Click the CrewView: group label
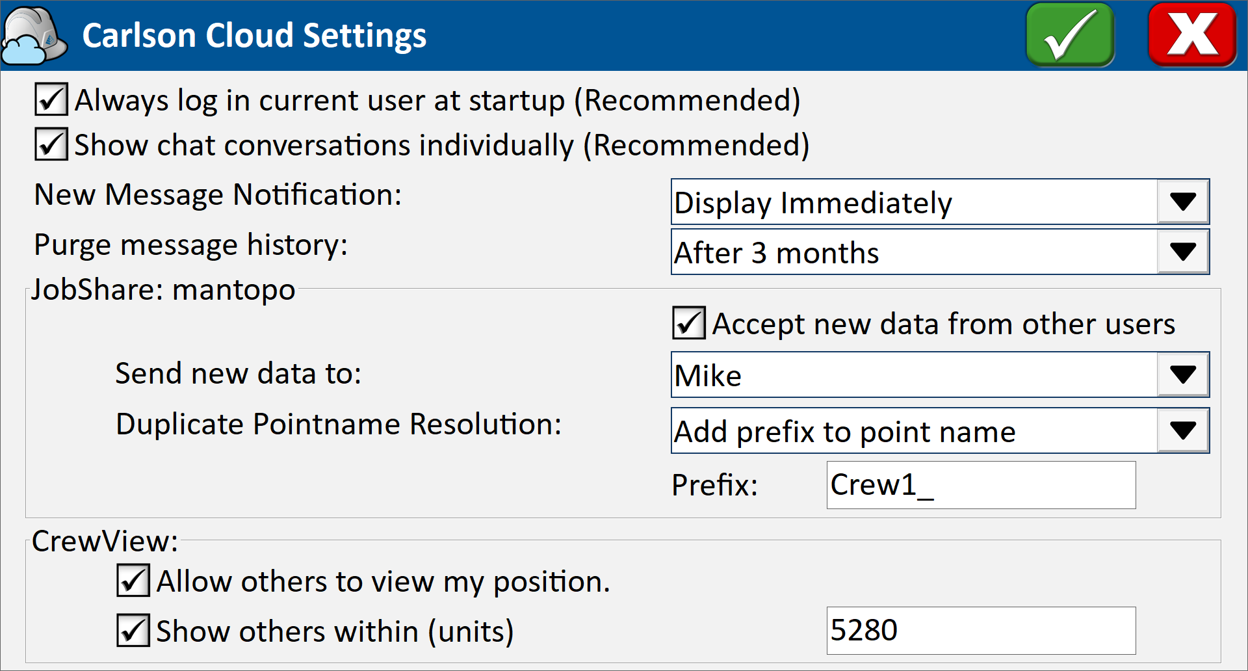The image size is (1248, 671). coord(105,541)
